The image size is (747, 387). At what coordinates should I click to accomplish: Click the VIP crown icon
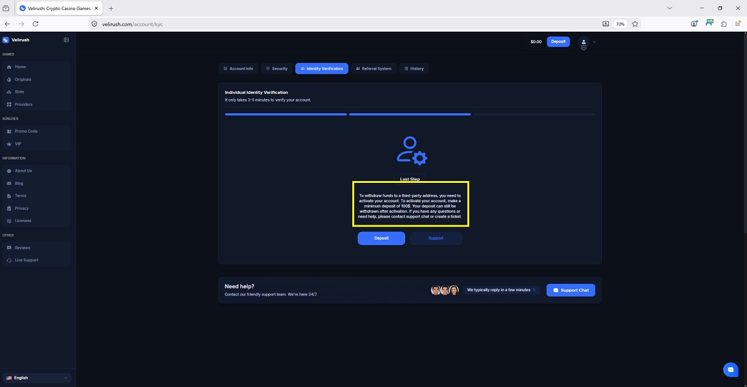pos(9,144)
